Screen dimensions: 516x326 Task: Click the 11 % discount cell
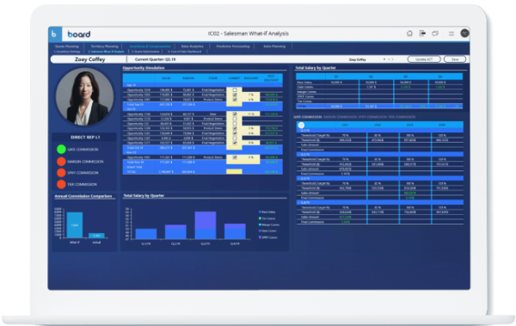(251, 114)
